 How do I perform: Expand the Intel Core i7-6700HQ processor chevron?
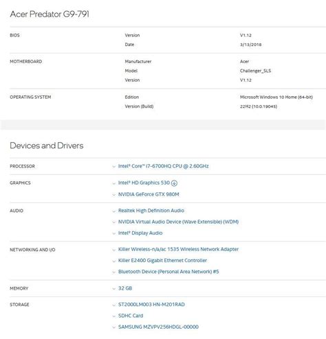coord(113,167)
